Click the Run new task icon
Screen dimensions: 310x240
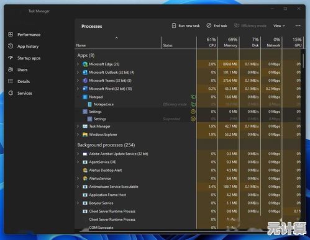click(174, 25)
